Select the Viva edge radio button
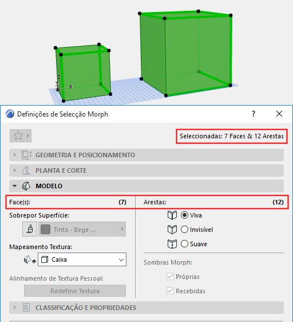293x322 pixels. click(x=184, y=215)
